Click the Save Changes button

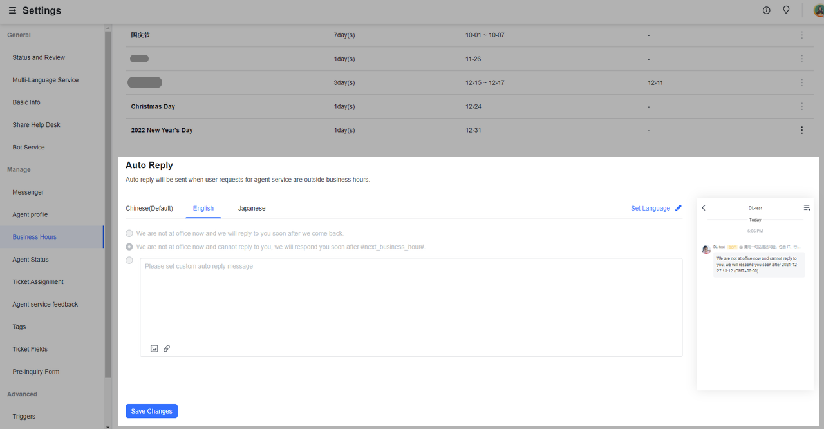(151, 411)
